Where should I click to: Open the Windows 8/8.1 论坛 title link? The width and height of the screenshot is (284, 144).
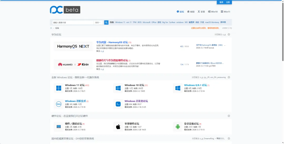tap(195, 85)
